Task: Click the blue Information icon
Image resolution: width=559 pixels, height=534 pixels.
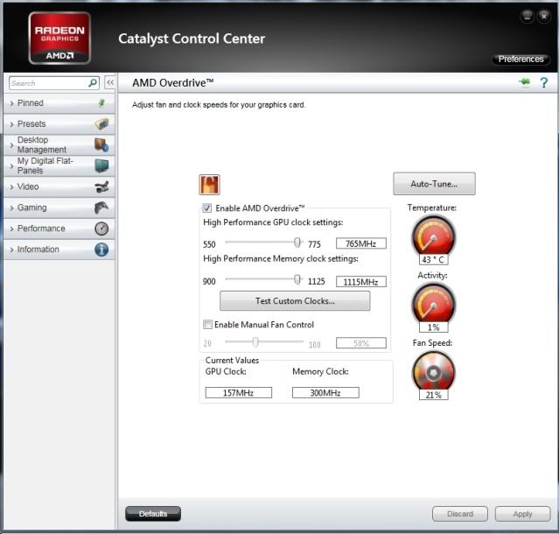Action: point(101,249)
